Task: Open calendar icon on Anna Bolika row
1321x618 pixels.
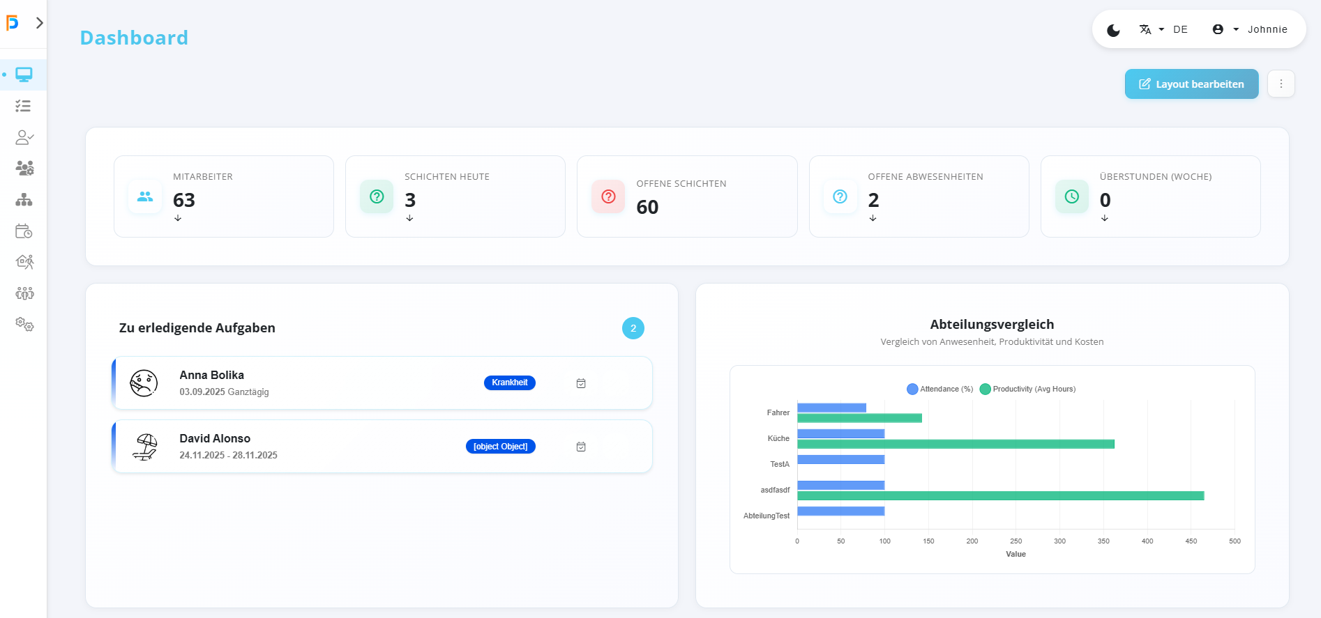Action: [581, 383]
